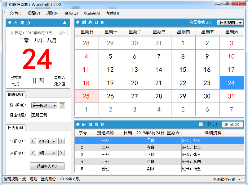Select grayed day 7 of next month

coord(232,109)
